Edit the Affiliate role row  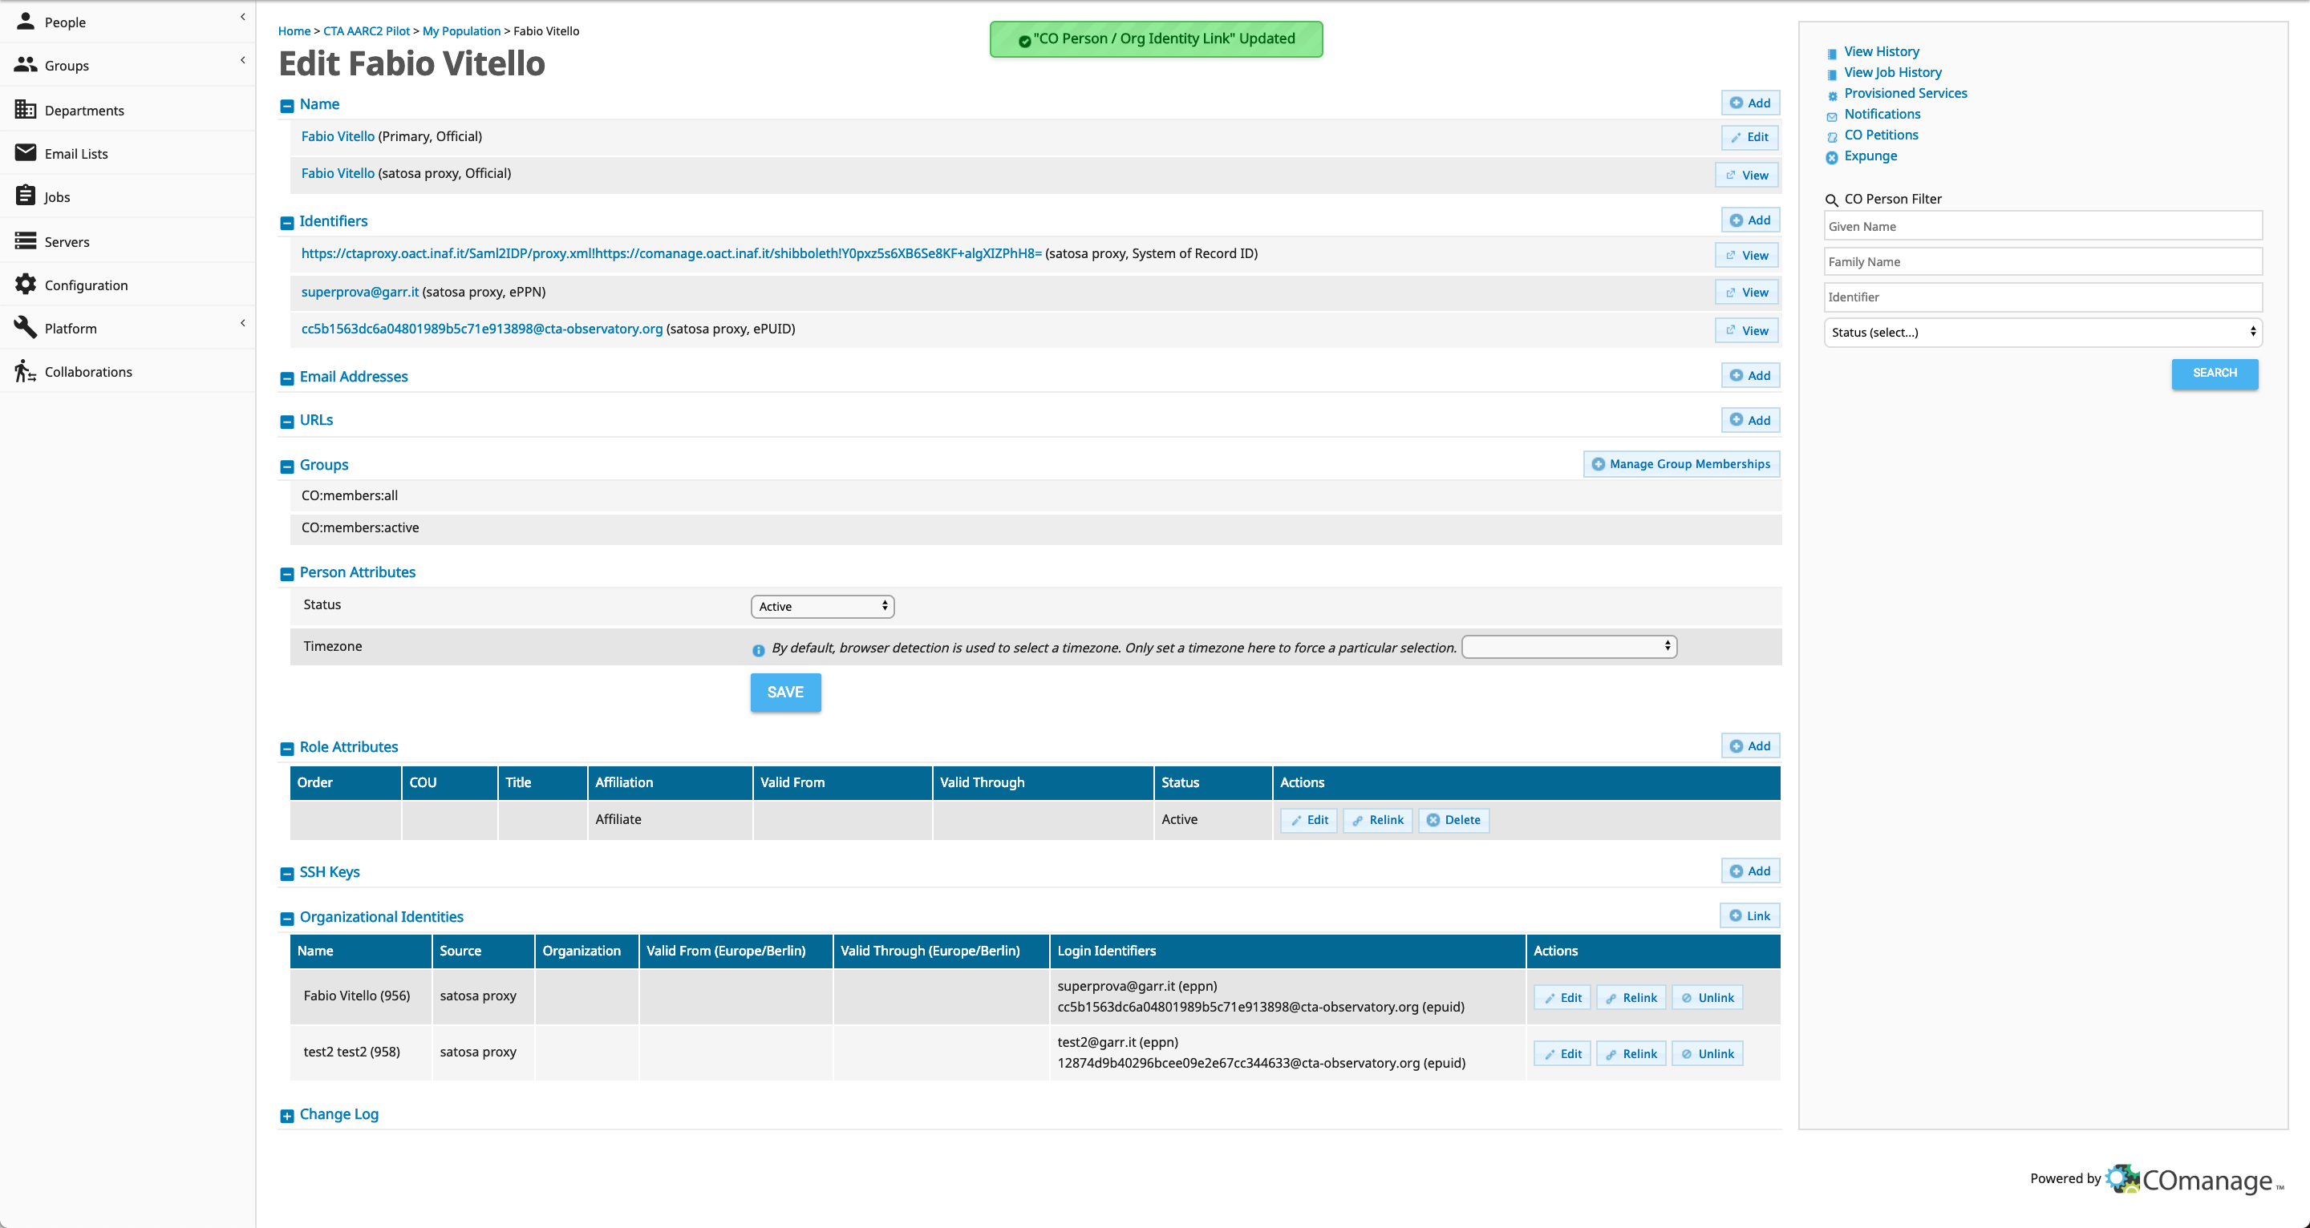1309,819
